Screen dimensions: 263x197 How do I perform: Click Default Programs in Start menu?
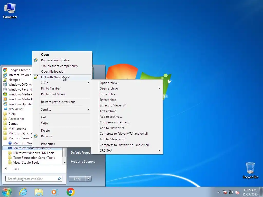click(80, 152)
